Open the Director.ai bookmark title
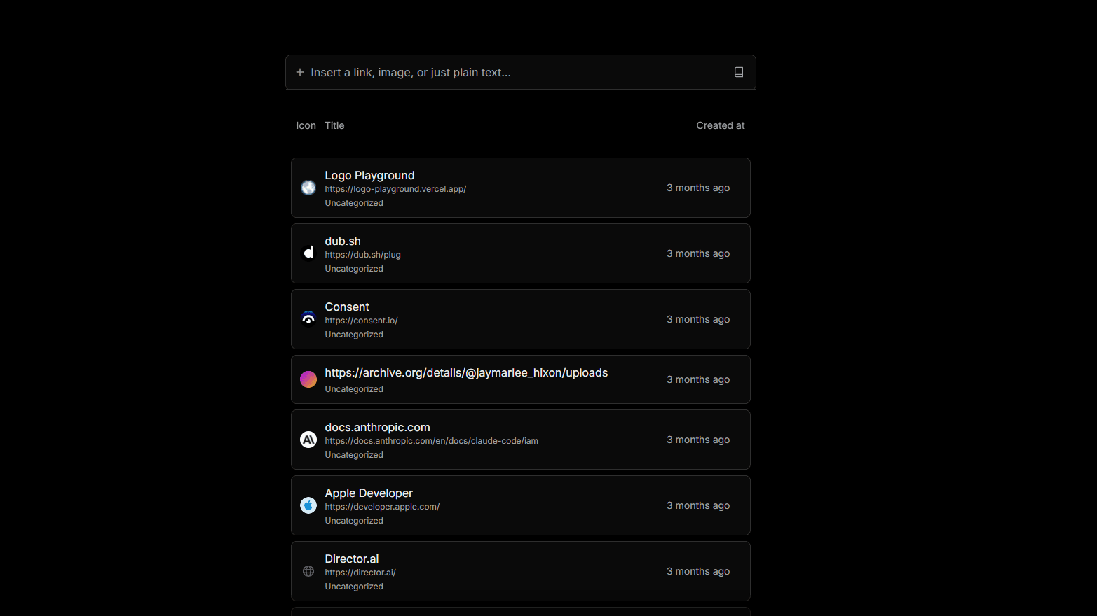This screenshot has height=616, width=1097. (x=351, y=559)
